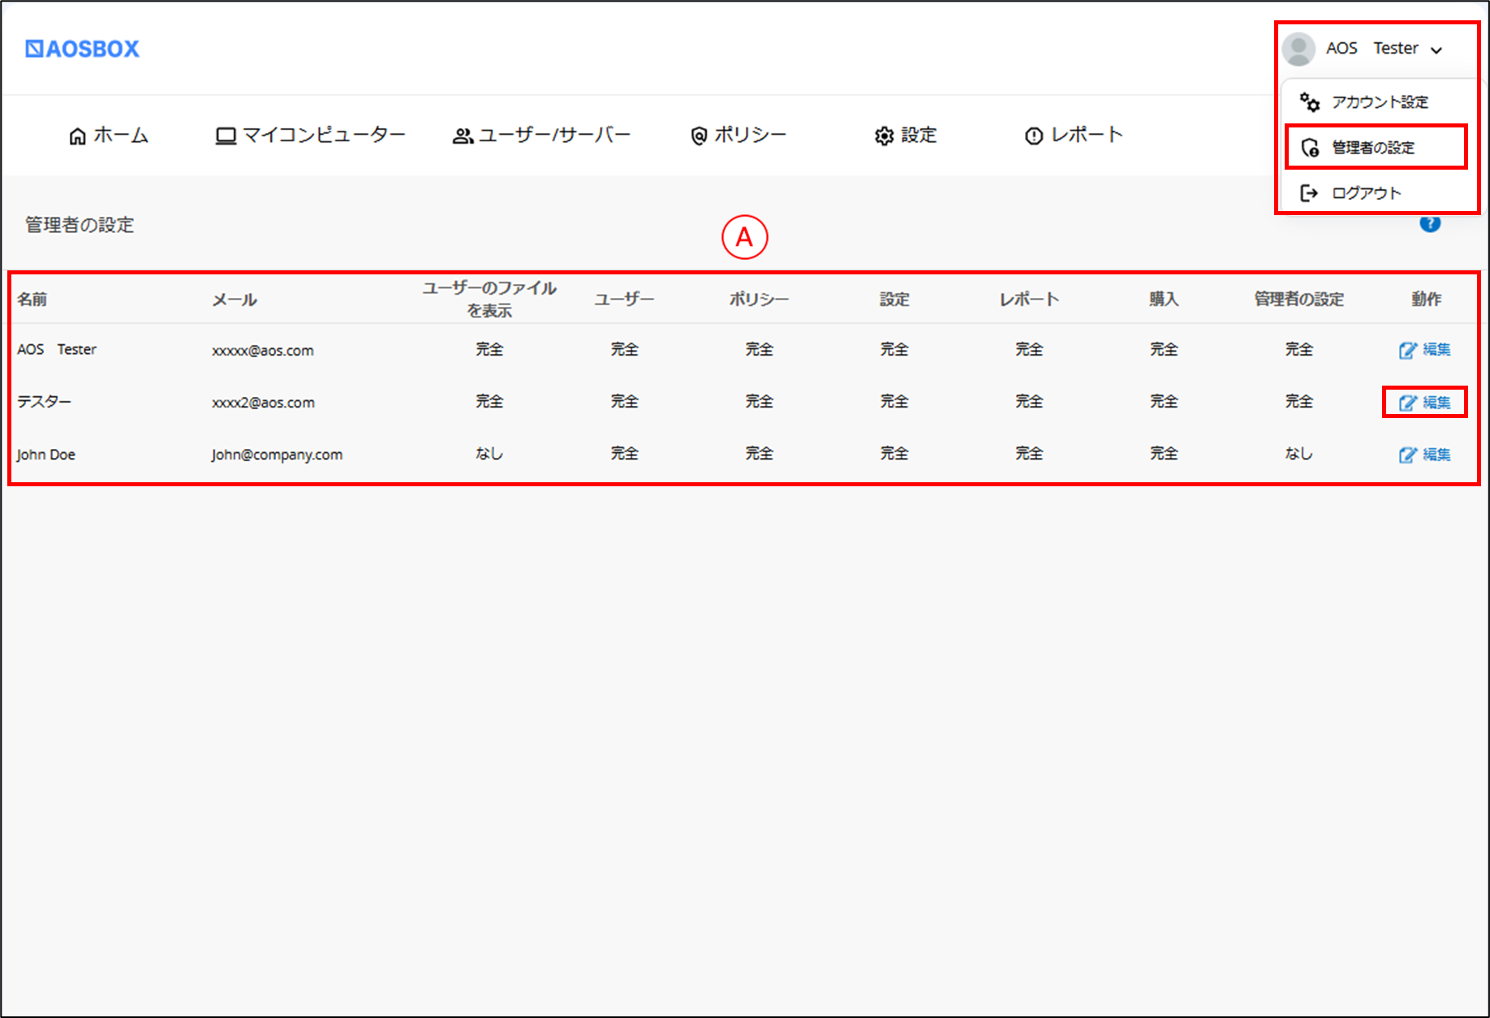1490x1018 pixels.
Task: Switch to ユーザー/サーバー tab
Action: coord(541,135)
